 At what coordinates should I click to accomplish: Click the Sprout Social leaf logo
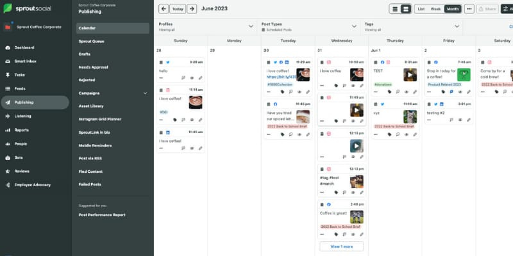click(8, 8)
